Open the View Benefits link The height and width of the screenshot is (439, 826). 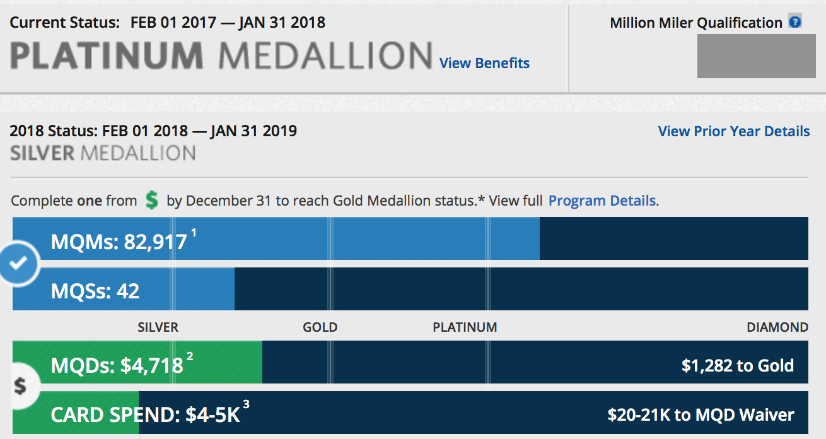[484, 63]
